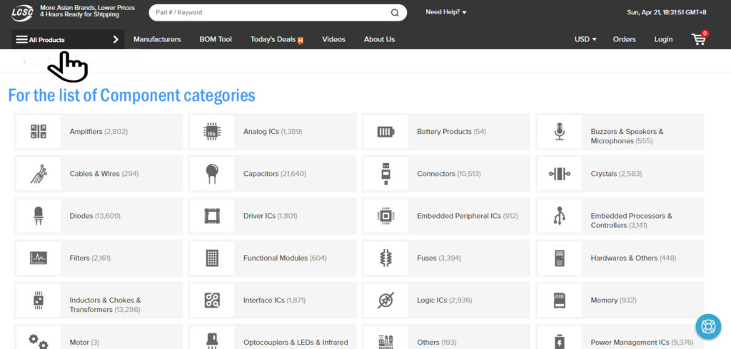The image size is (731, 349).
Task: Click the Embedded Peripheral ICs icon
Action: pos(385,216)
